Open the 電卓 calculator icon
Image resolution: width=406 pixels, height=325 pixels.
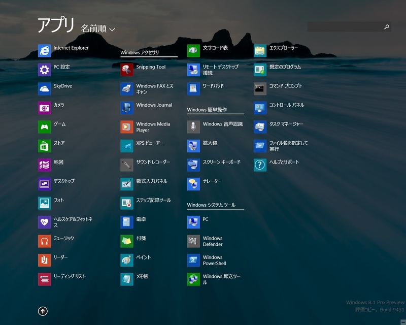[127, 222]
